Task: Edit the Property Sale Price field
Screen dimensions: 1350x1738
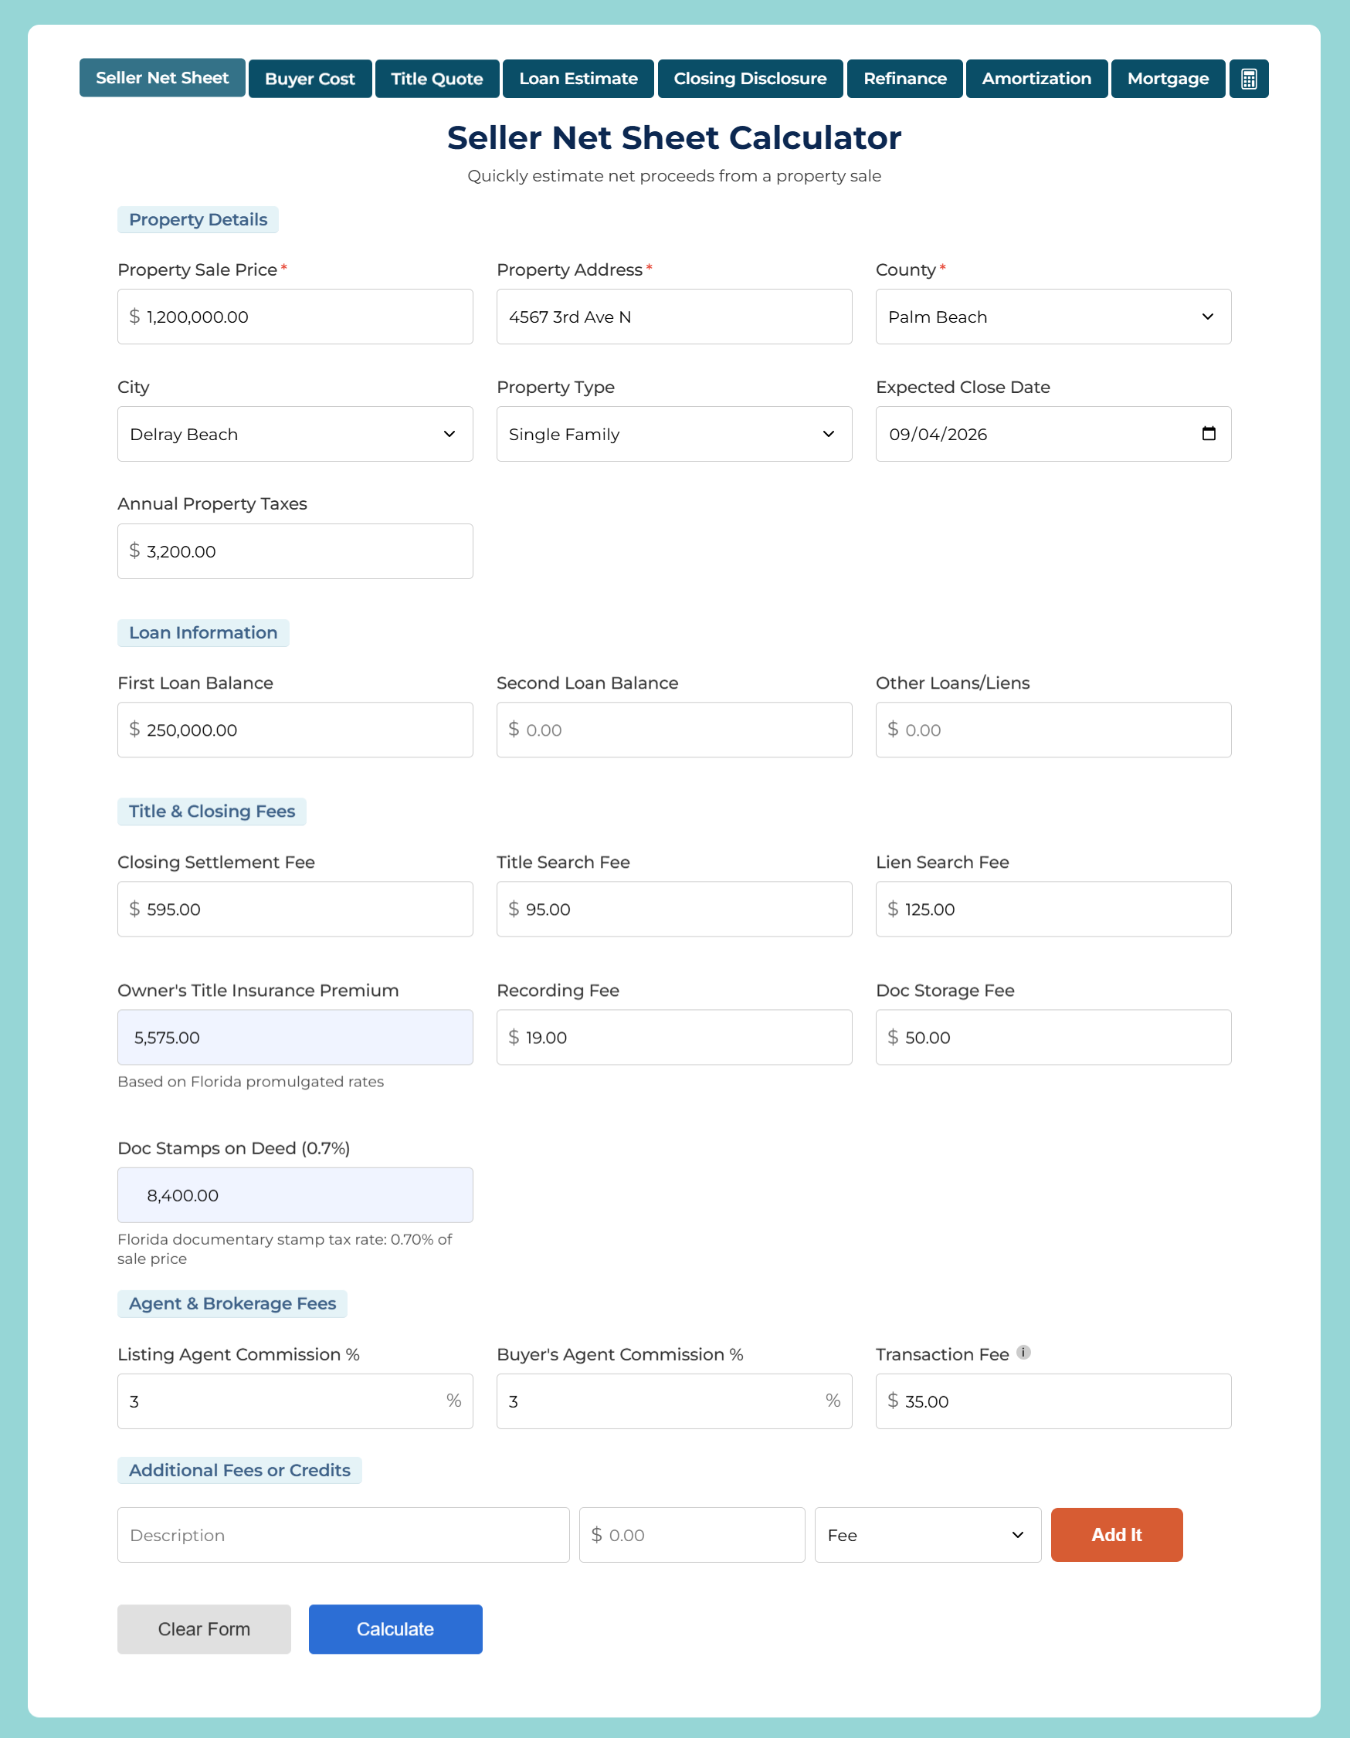Action: tap(294, 317)
